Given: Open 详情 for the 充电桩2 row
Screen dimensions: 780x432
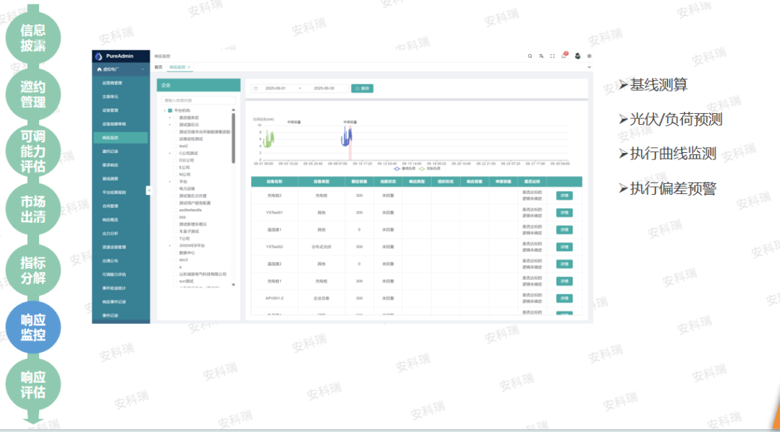Looking at the screenshot, I should point(564,195).
